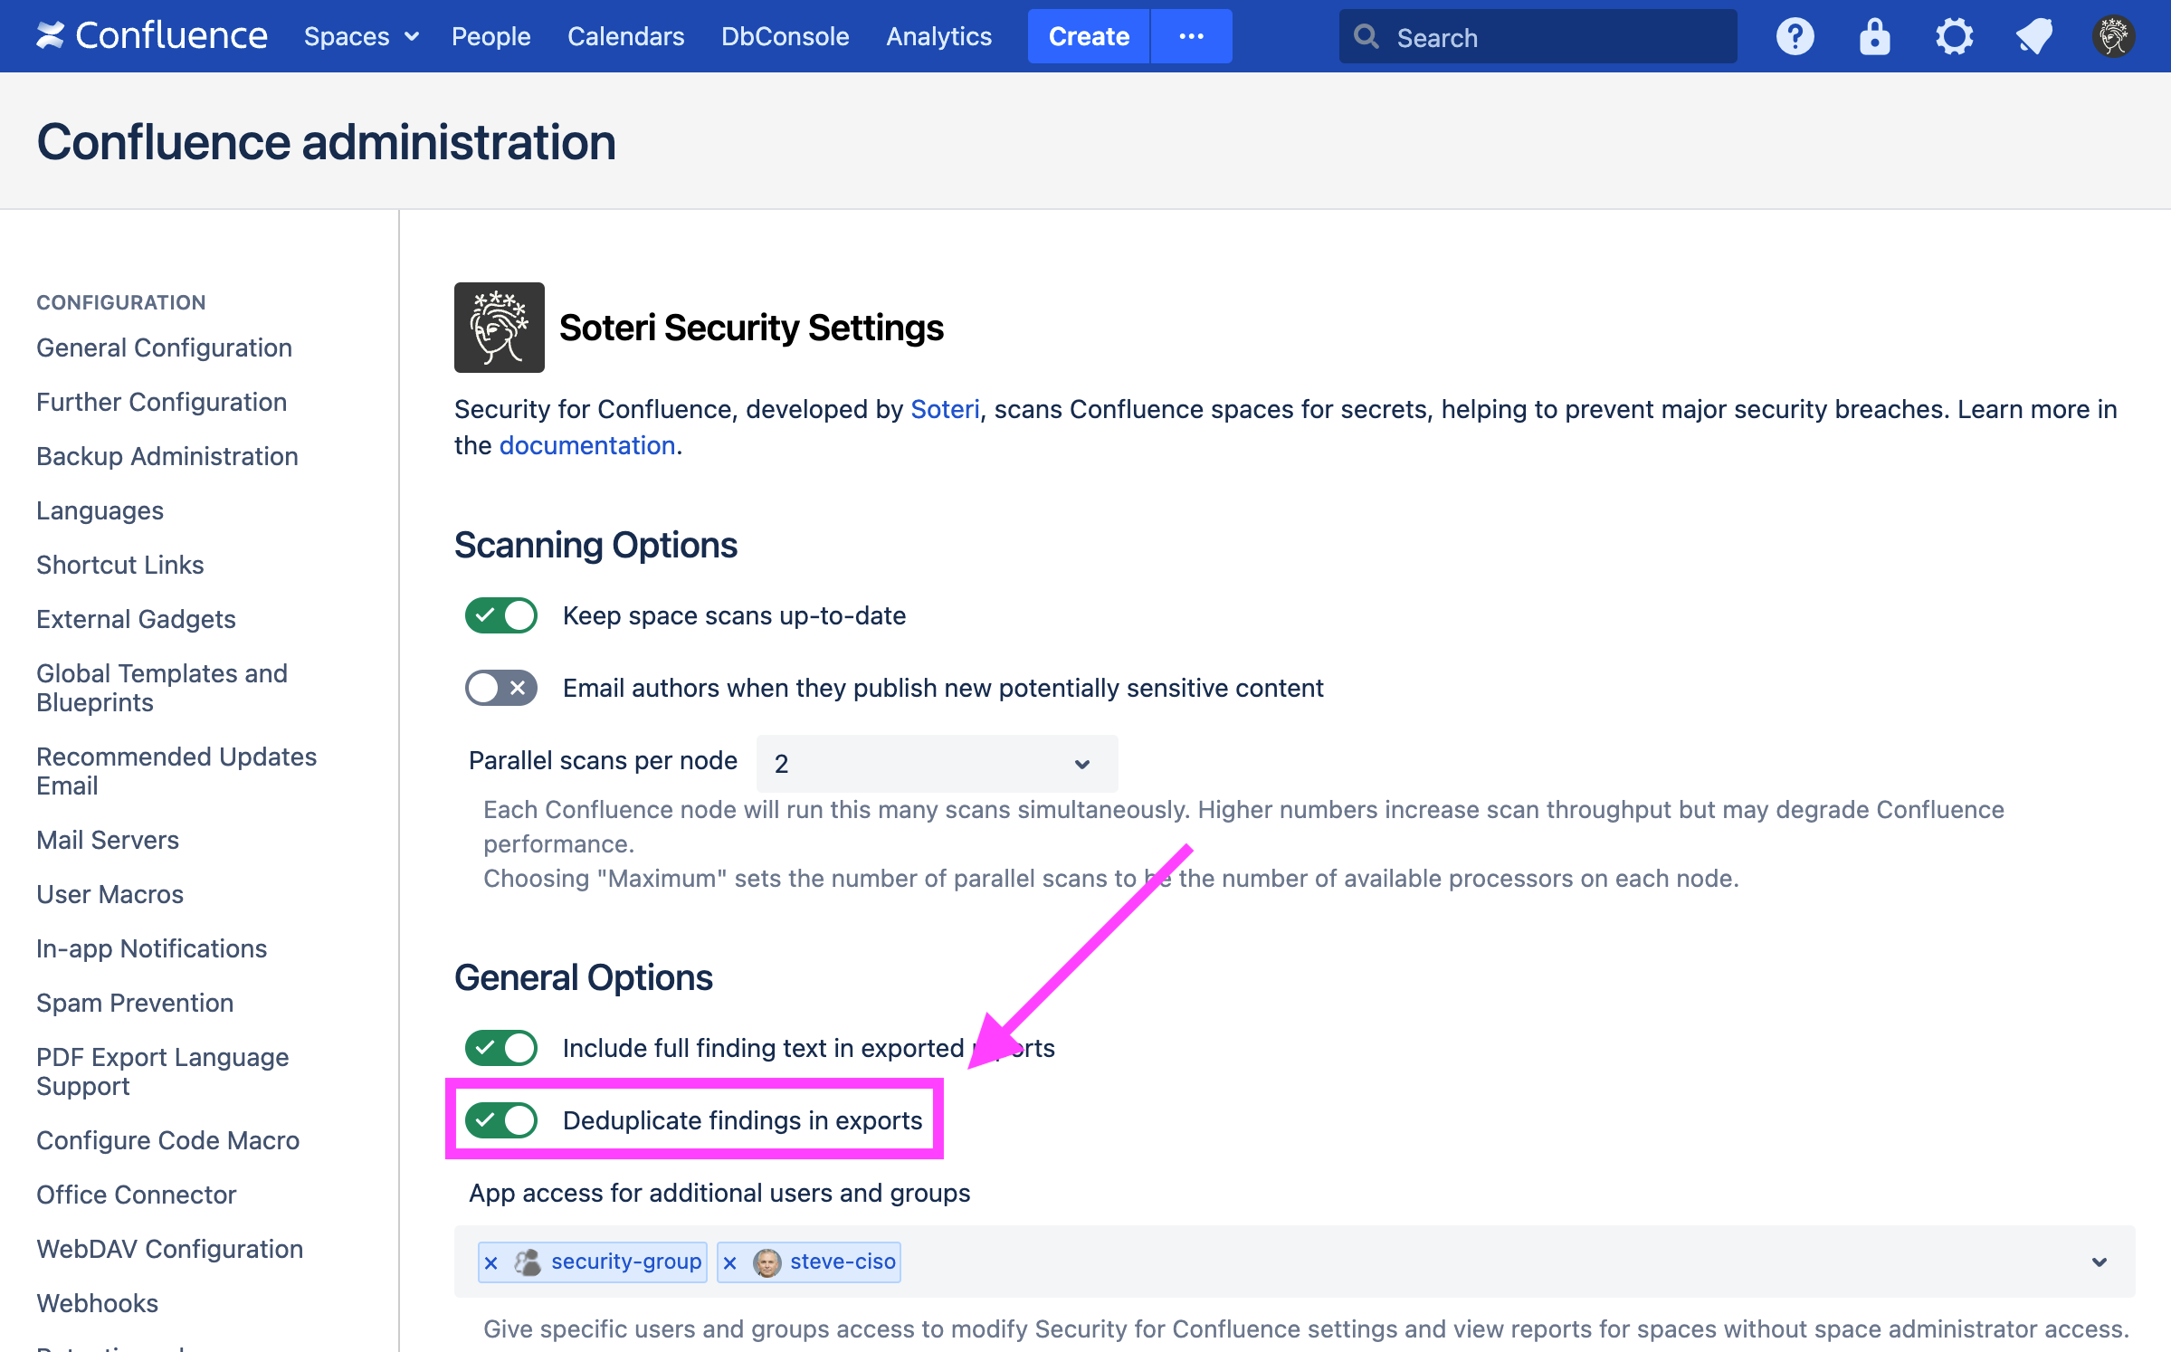Image resolution: width=2171 pixels, height=1352 pixels.
Task: Click the admin lock icon
Action: click(x=1873, y=36)
